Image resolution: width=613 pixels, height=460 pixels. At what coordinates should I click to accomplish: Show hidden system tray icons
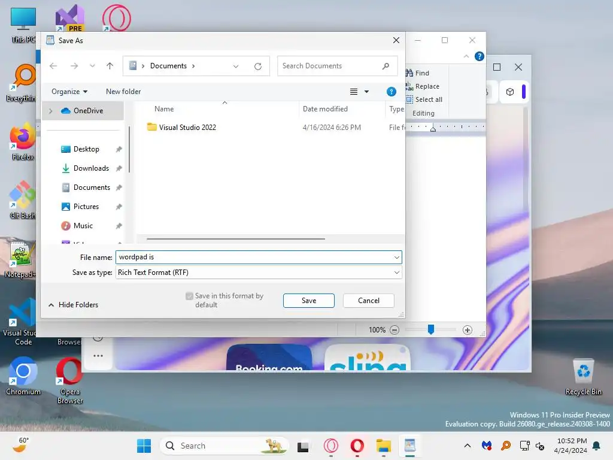point(467,446)
